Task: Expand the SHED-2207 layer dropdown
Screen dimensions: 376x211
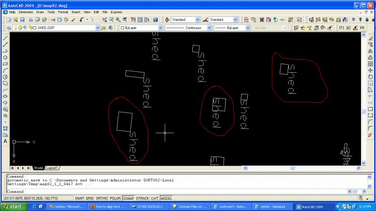Action: click(x=97, y=28)
